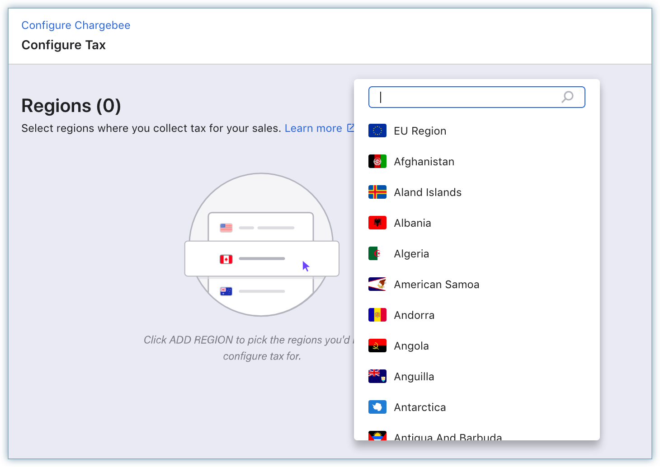660x467 pixels.
Task: Open the Learn more link
Action: pyautogui.click(x=313, y=128)
